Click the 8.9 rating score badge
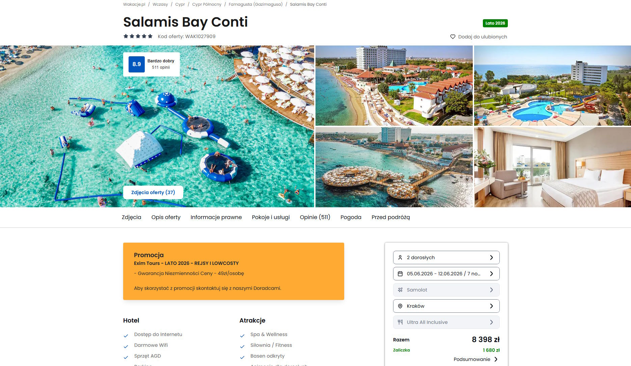The image size is (631, 366). [x=137, y=64]
